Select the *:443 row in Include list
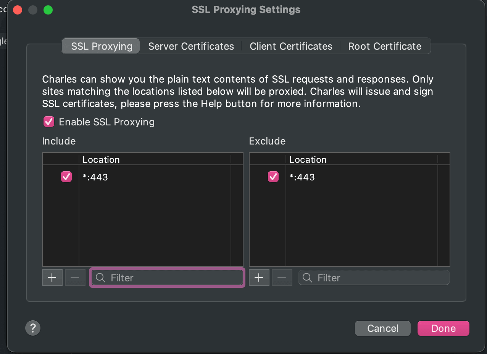The image size is (487, 354). (x=143, y=177)
